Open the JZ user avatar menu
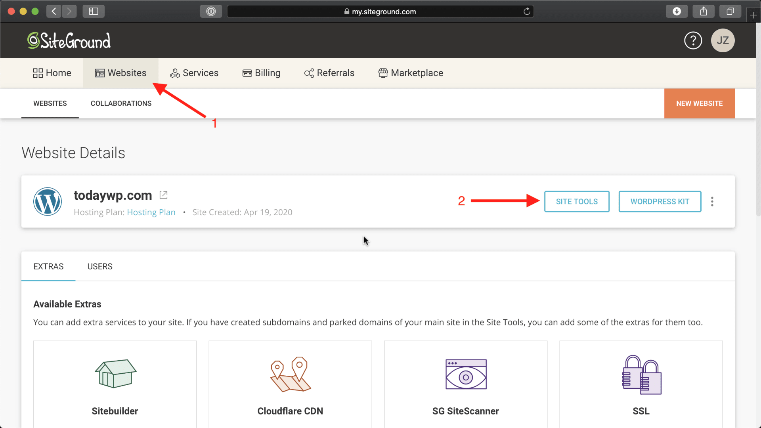 (x=723, y=40)
